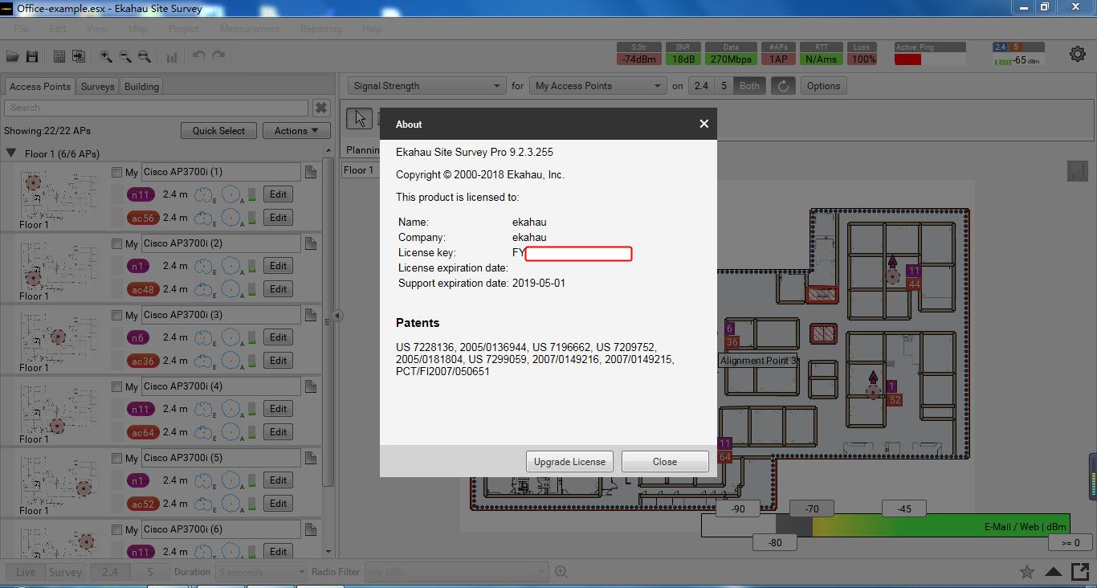This screenshot has height=588, width=1097.
Task: Click Edit for the ac48 radio of AP (2)
Action: coord(278,289)
